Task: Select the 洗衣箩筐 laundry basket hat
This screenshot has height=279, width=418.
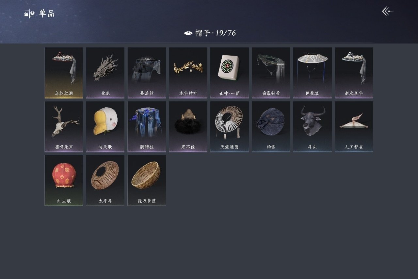Action: [x=147, y=181]
